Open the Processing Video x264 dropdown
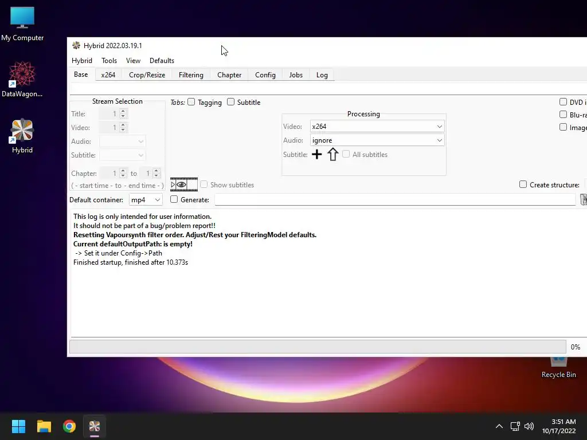 click(x=377, y=127)
